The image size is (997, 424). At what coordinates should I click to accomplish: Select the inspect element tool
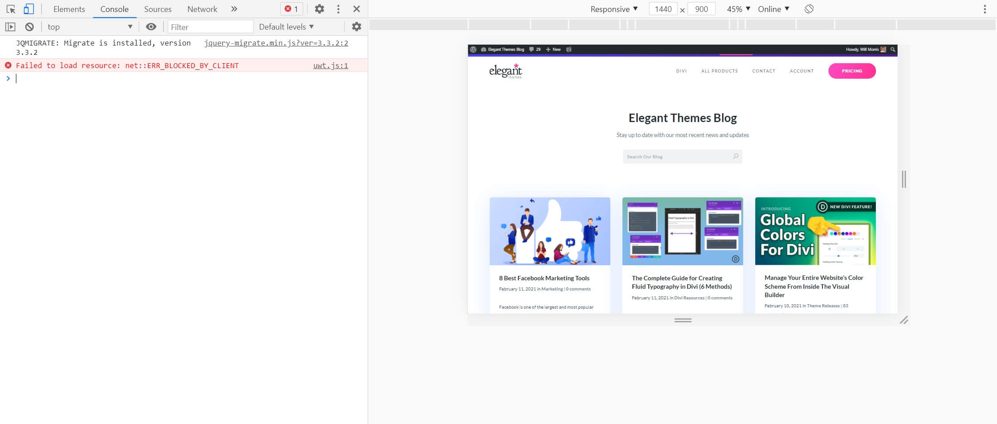coord(11,8)
